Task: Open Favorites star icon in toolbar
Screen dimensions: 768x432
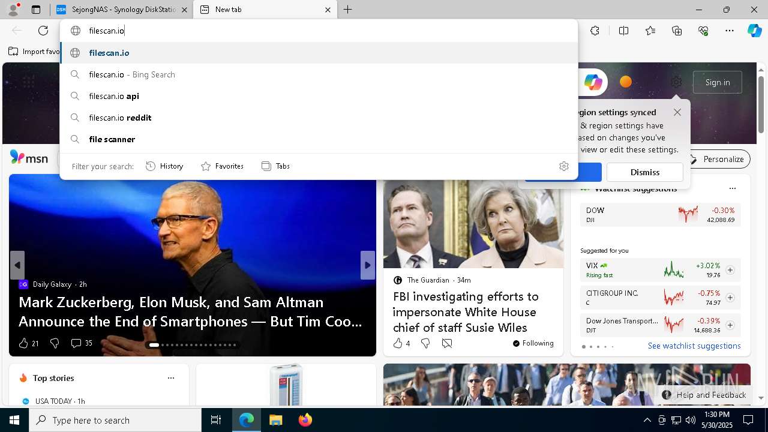Action: 650,31
